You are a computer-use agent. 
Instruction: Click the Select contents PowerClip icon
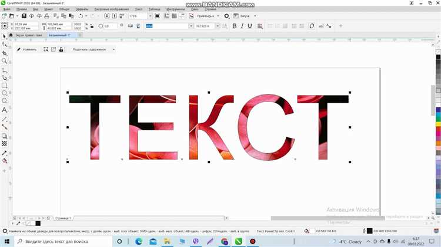click(x=46, y=49)
